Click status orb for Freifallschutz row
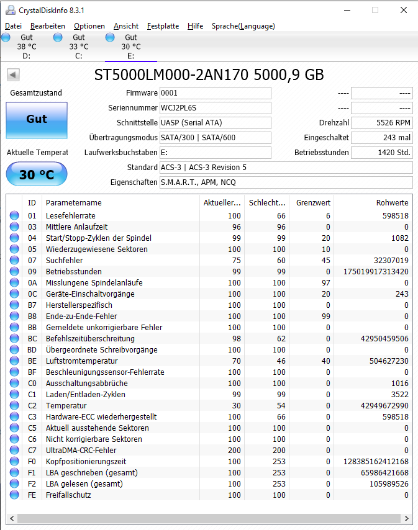Screen dimensions: 418x530 14,494
